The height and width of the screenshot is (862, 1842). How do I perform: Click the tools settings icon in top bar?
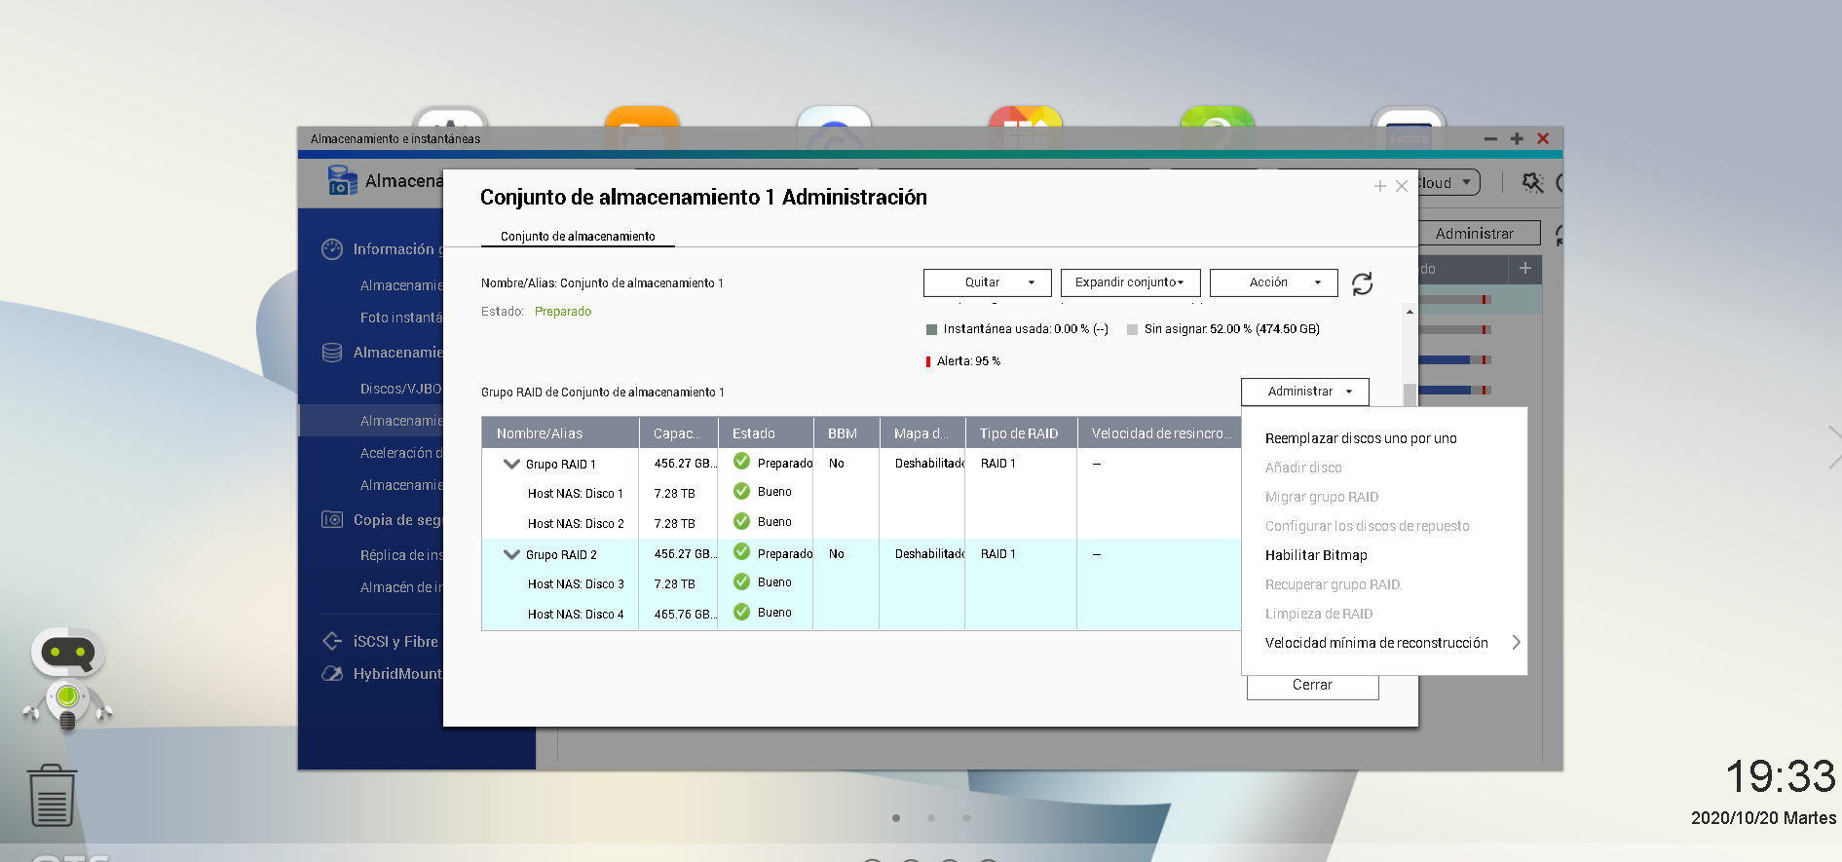point(1532,183)
